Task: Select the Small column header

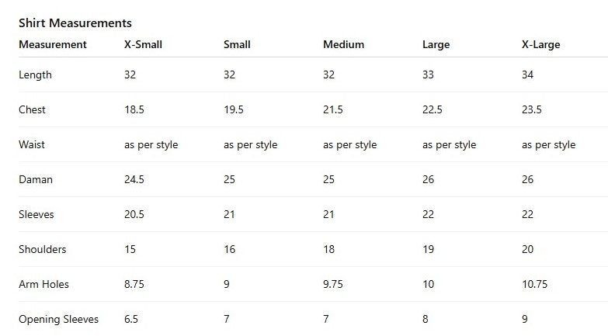Action: [x=237, y=44]
